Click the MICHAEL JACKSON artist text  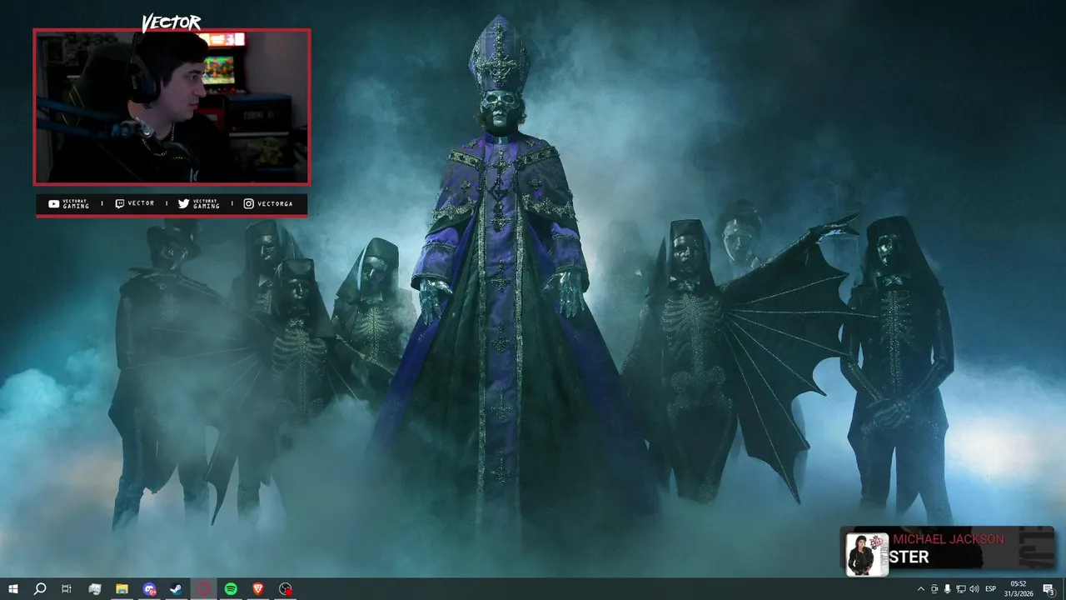pyautogui.click(x=949, y=539)
